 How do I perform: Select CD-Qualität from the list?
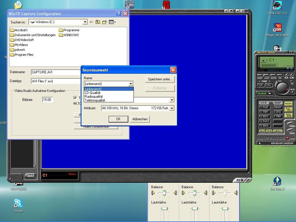pyautogui.click(x=109, y=93)
